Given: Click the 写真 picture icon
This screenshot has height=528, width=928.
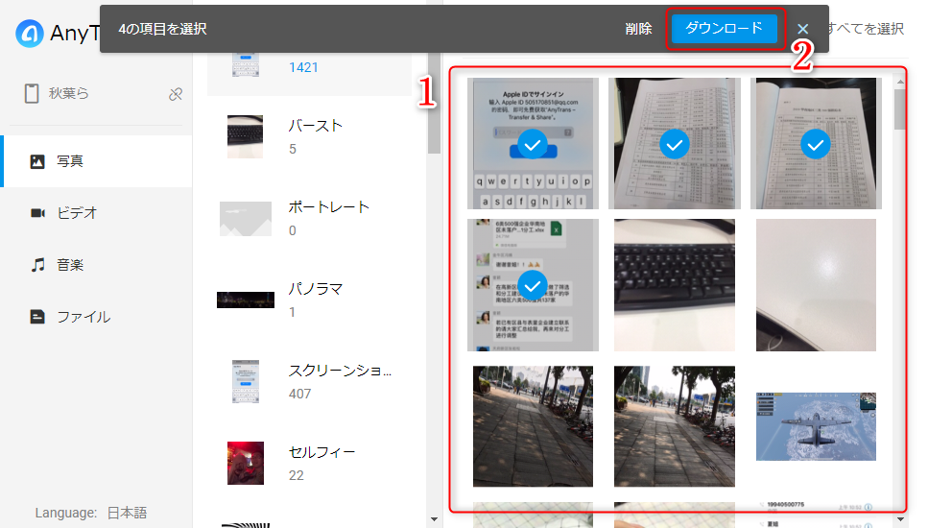Looking at the screenshot, I should coord(37,161).
